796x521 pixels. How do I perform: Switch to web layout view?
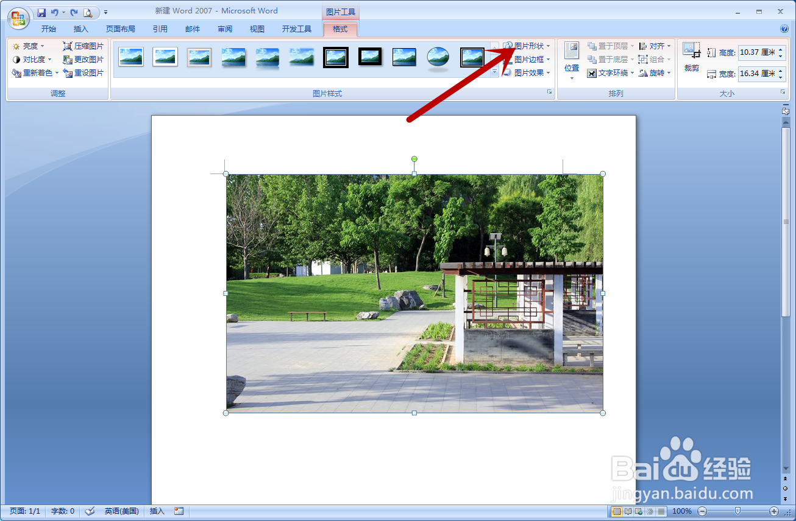click(x=639, y=511)
